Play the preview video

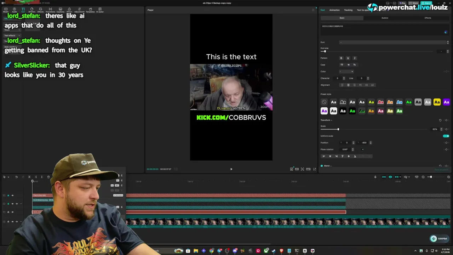(x=231, y=169)
